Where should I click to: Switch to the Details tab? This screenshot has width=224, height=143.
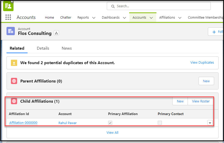(x=43, y=48)
